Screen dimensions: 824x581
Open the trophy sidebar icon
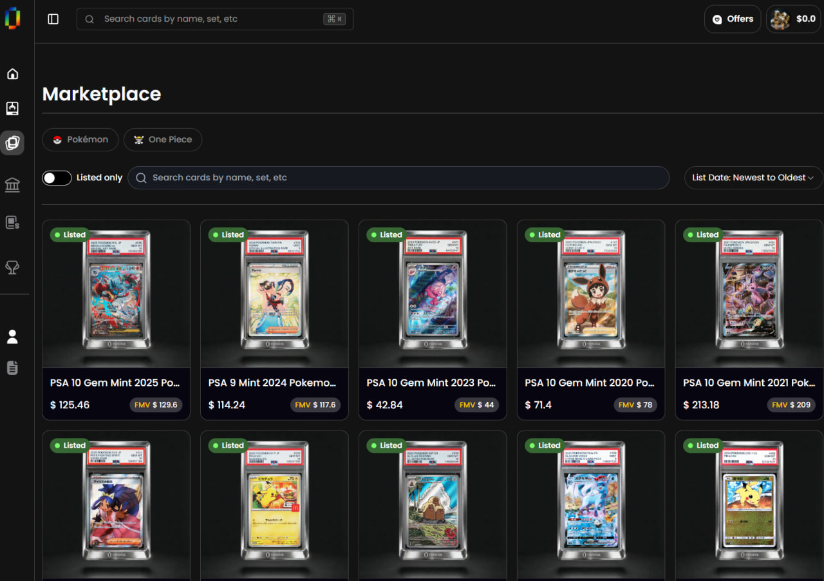[x=12, y=267]
